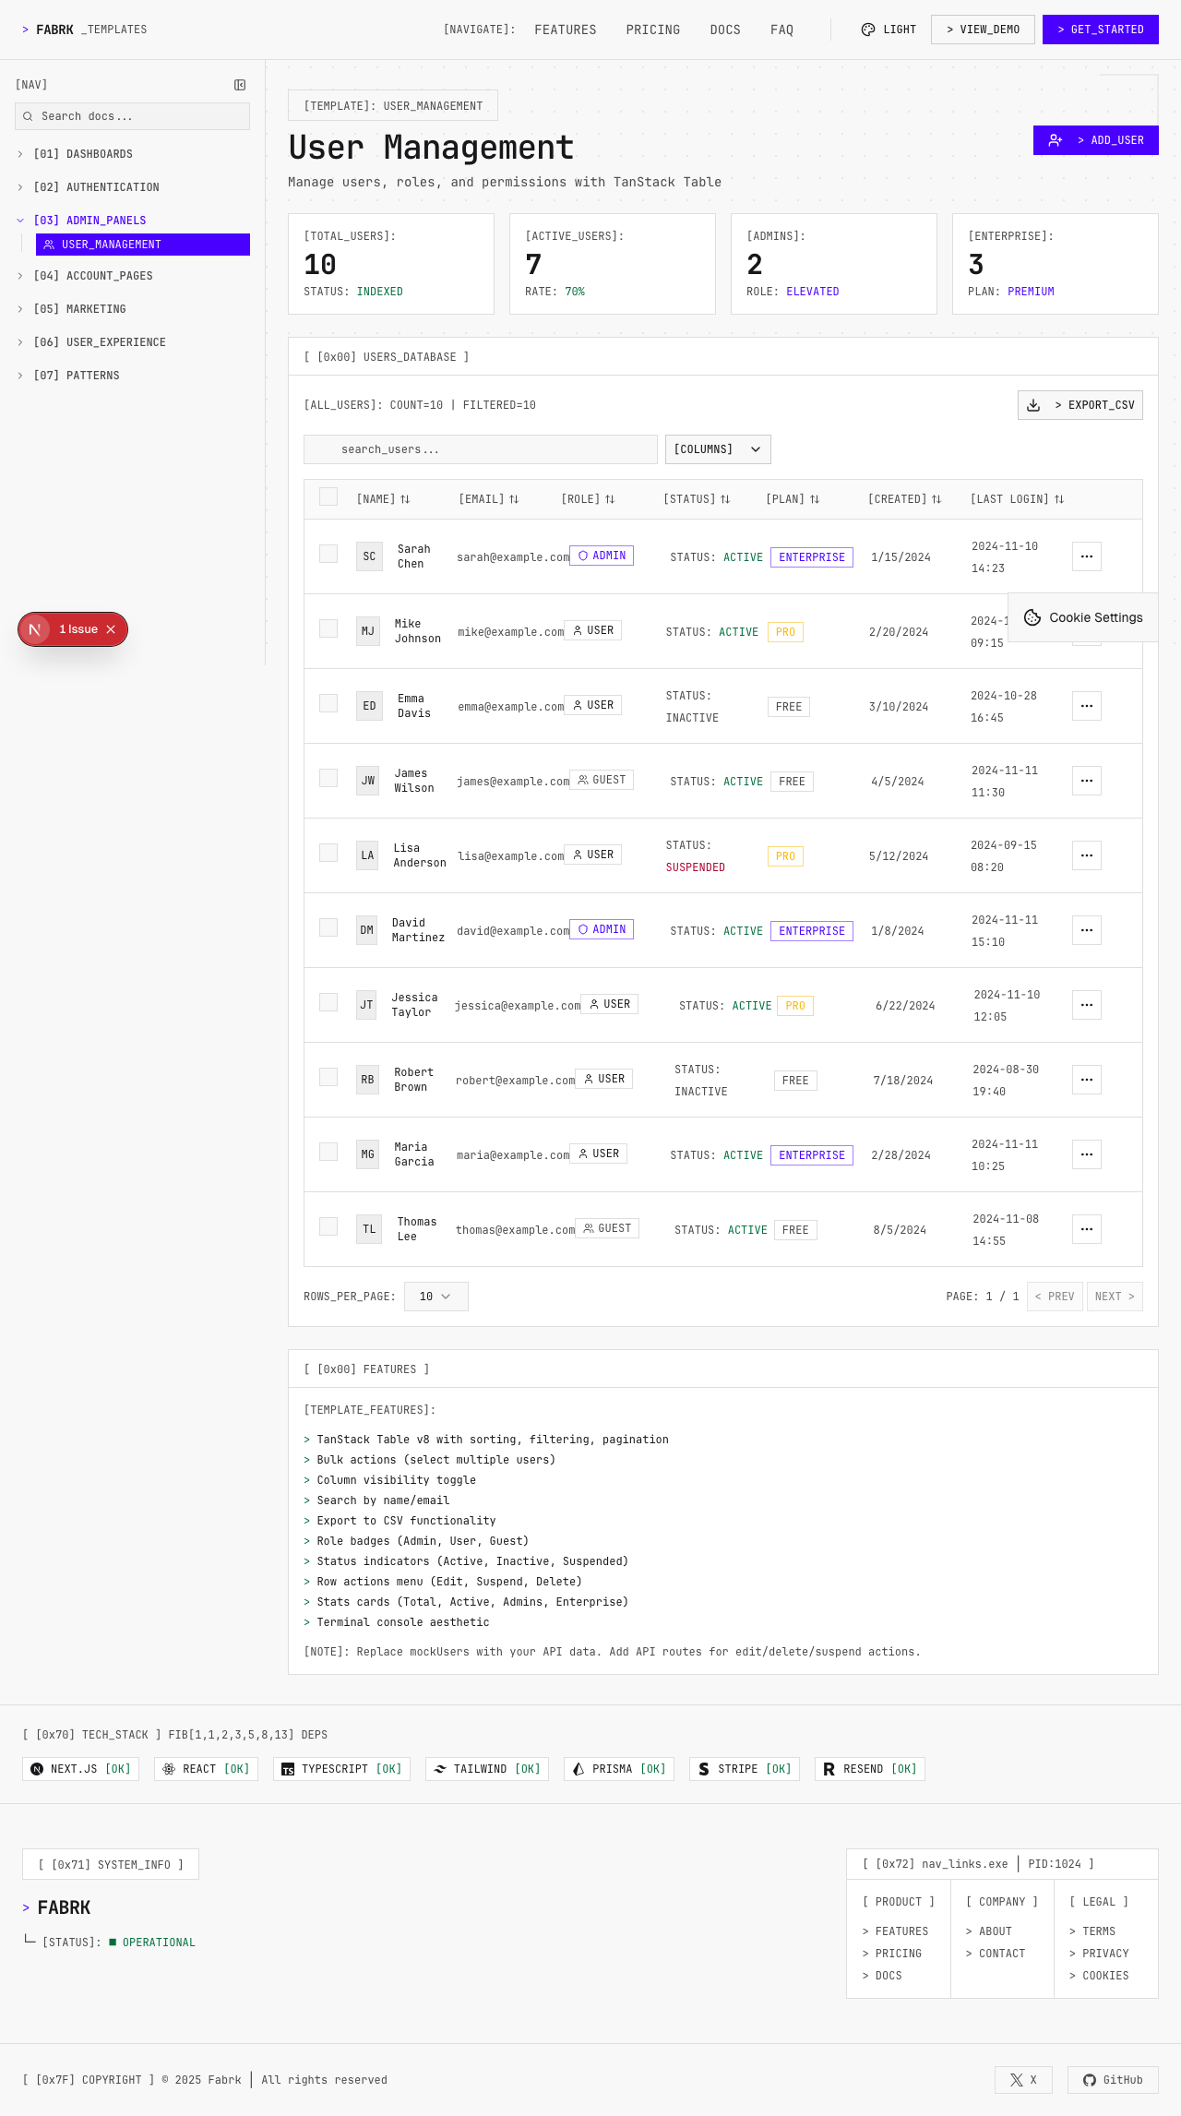This screenshot has width=1181, height=2116.
Task: Collapse [03] ADMIN_PANELS nav section
Action: click(133, 221)
